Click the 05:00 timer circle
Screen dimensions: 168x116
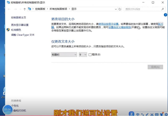8,110
